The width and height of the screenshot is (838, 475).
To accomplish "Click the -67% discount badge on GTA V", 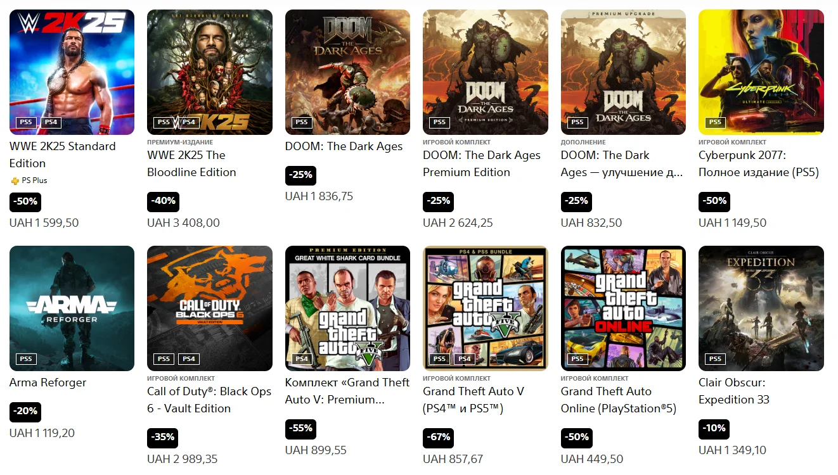I will tap(438, 437).
